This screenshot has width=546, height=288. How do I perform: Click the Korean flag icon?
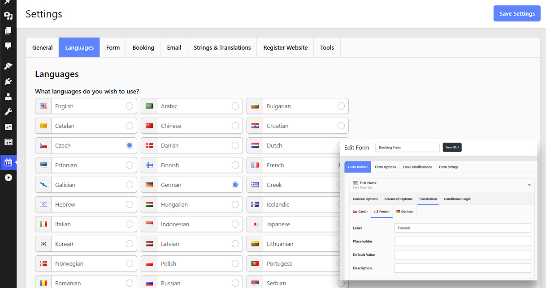[43, 244]
